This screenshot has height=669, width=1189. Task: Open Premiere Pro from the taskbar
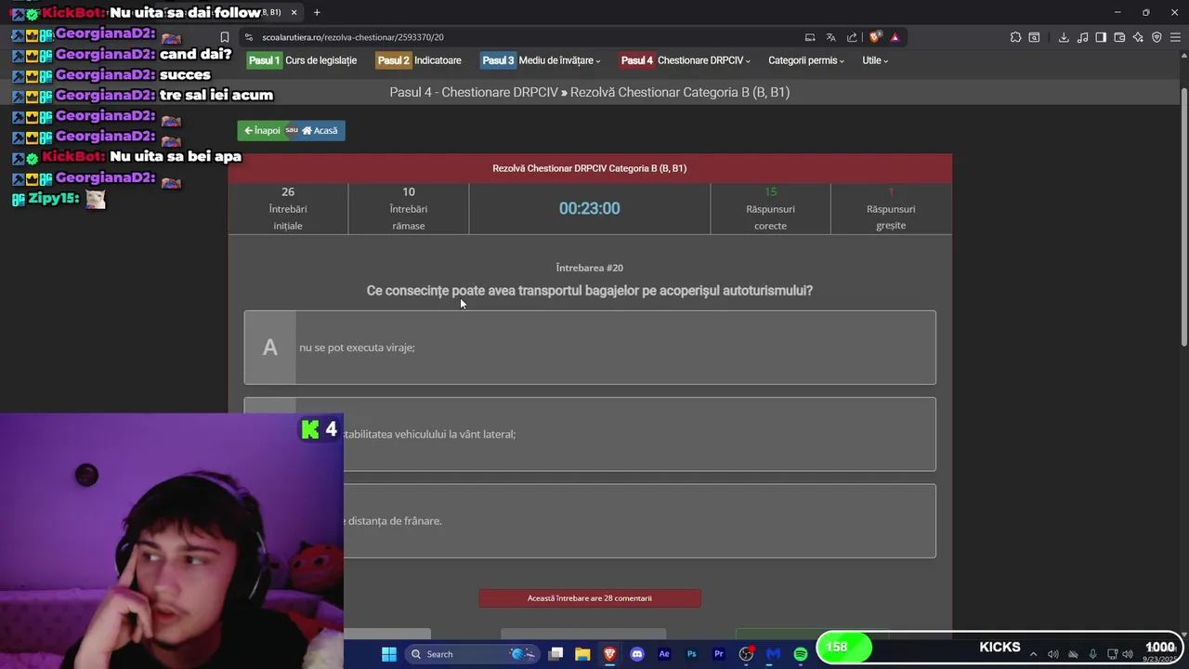pos(718,654)
